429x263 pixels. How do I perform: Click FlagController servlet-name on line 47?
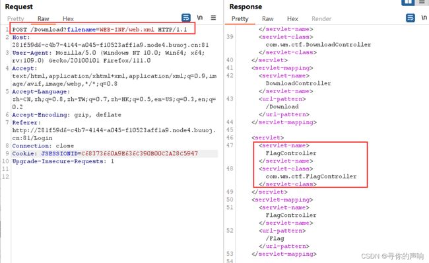tap(291, 153)
